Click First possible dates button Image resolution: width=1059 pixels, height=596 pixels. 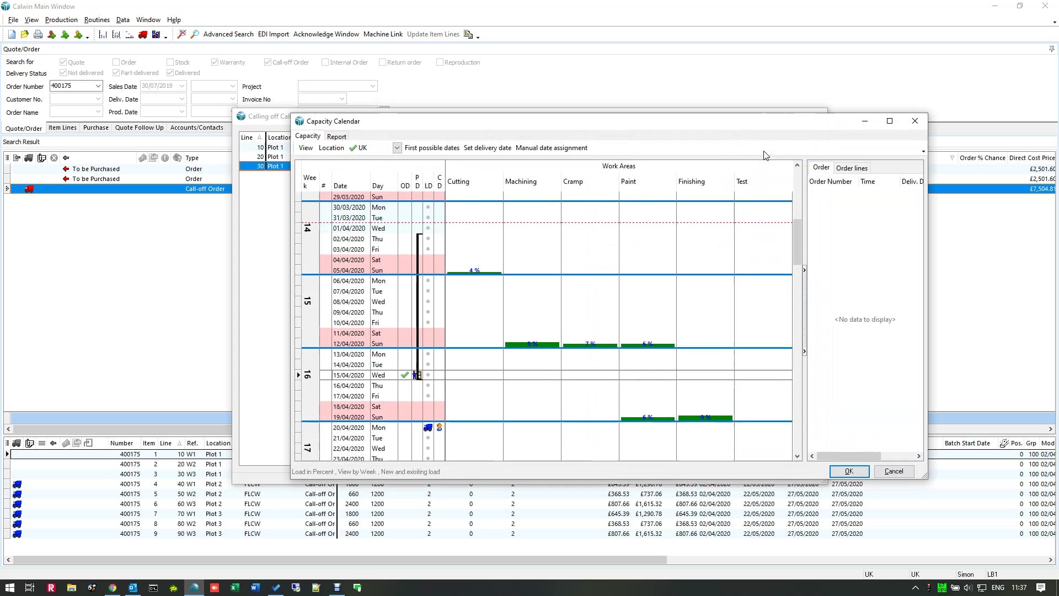point(432,148)
